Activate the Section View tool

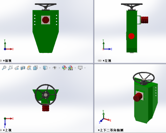point(23,68)
